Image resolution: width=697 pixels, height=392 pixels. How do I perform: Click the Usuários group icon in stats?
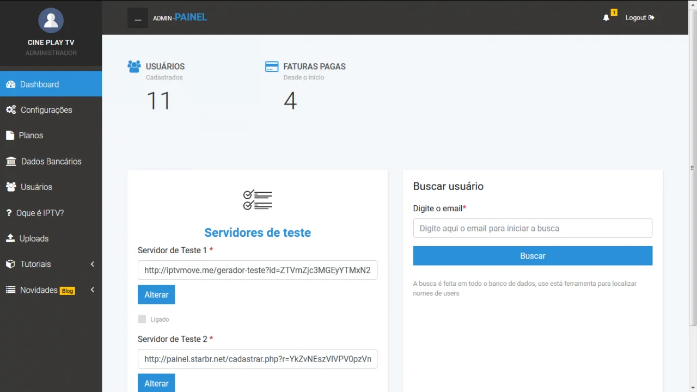pyautogui.click(x=134, y=66)
